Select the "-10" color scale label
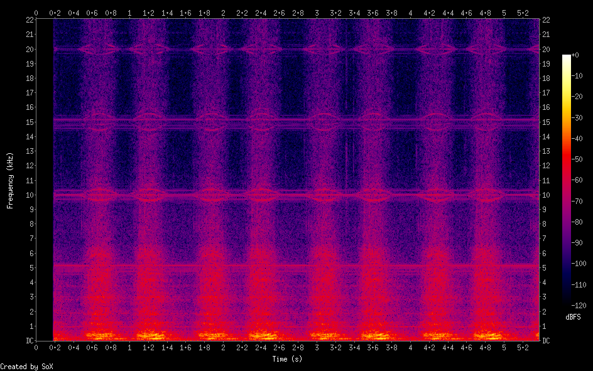This screenshot has height=371, width=593. (577, 76)
